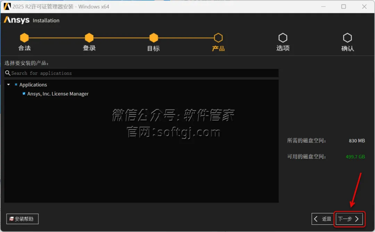
Task: Click the 选项 step hexagon
Action: coord(283,38)
